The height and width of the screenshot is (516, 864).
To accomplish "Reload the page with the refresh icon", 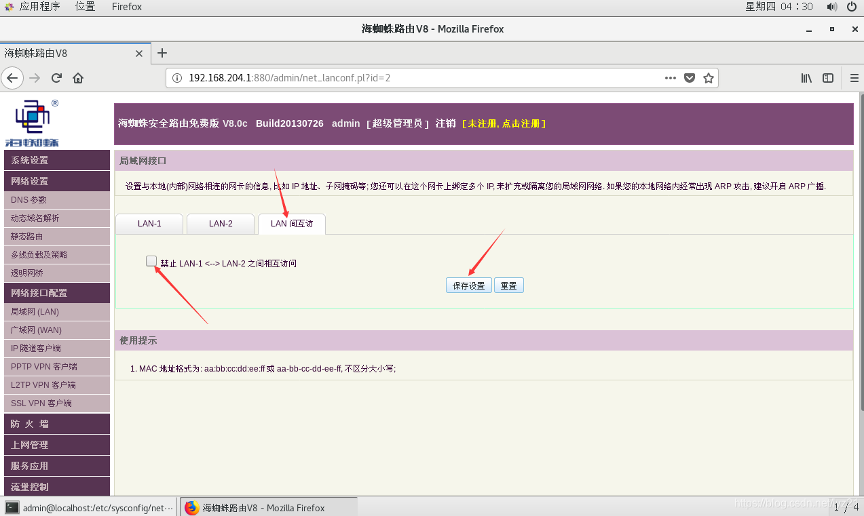I will pos(57,78).
